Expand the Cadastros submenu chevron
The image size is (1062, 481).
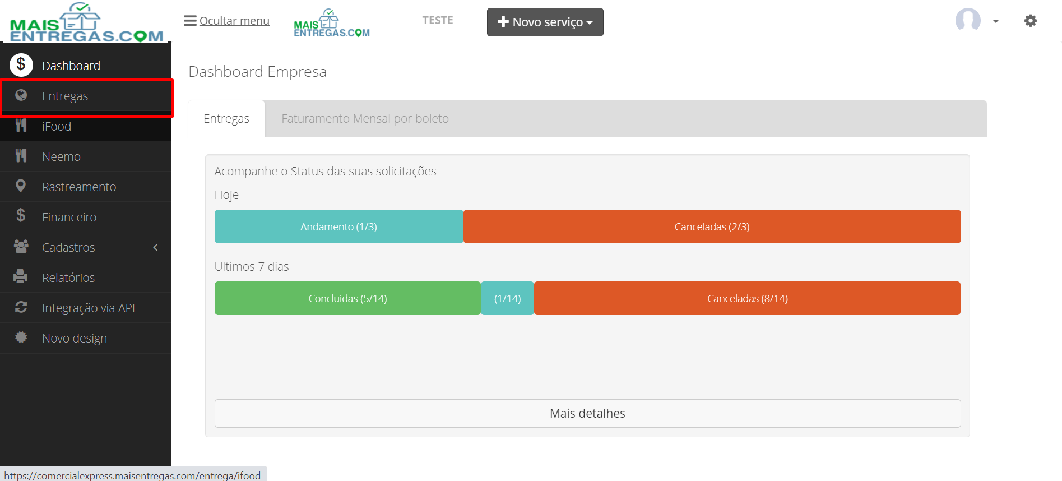[155, 247]
